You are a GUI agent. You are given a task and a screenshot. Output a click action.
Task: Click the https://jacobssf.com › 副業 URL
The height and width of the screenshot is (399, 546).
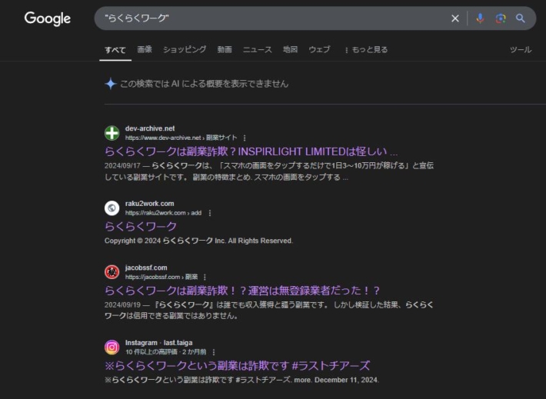pyautogui.click(x=161, y=277)
